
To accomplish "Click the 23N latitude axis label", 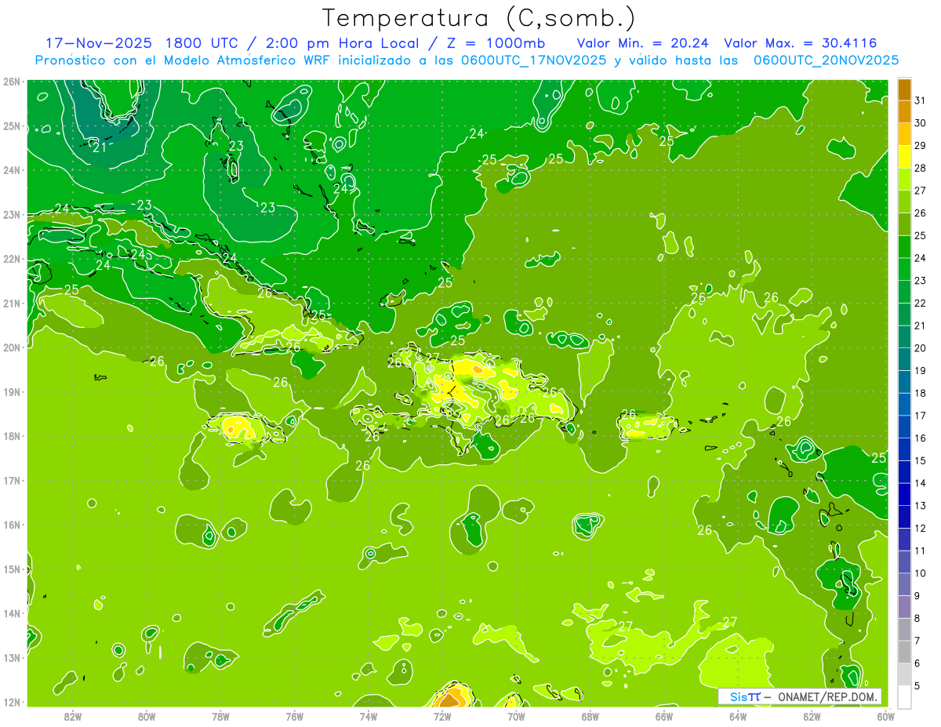I will pyautogui.click(x=13, y=214).
